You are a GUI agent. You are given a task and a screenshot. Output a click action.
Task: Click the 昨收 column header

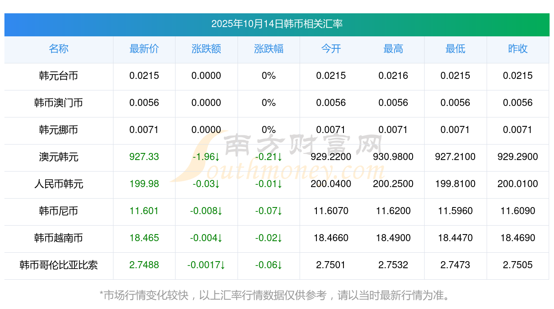coord(518,49)
